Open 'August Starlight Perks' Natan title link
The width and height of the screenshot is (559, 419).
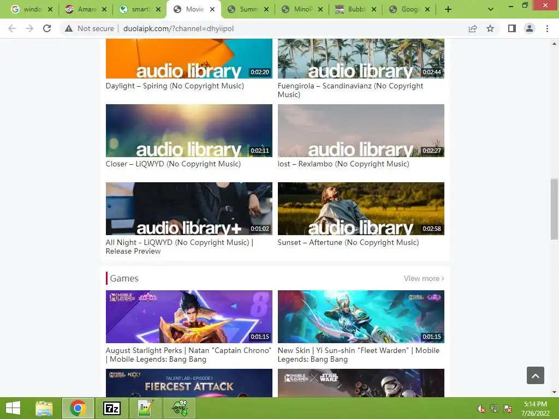188,355
